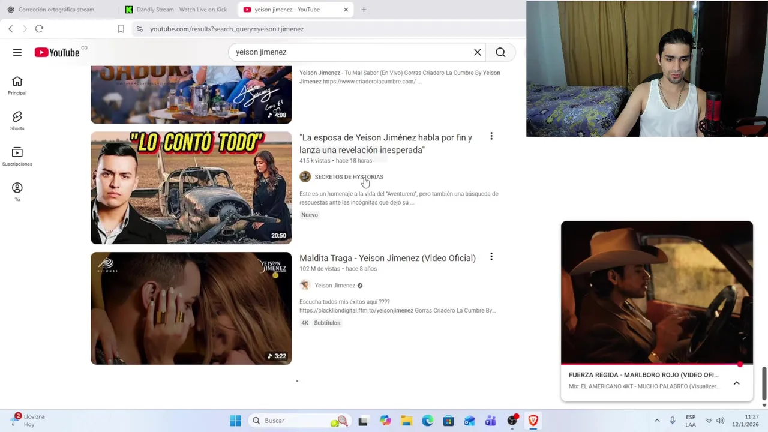Switch to Dandiy Stream Kick tab

[178, 10]
